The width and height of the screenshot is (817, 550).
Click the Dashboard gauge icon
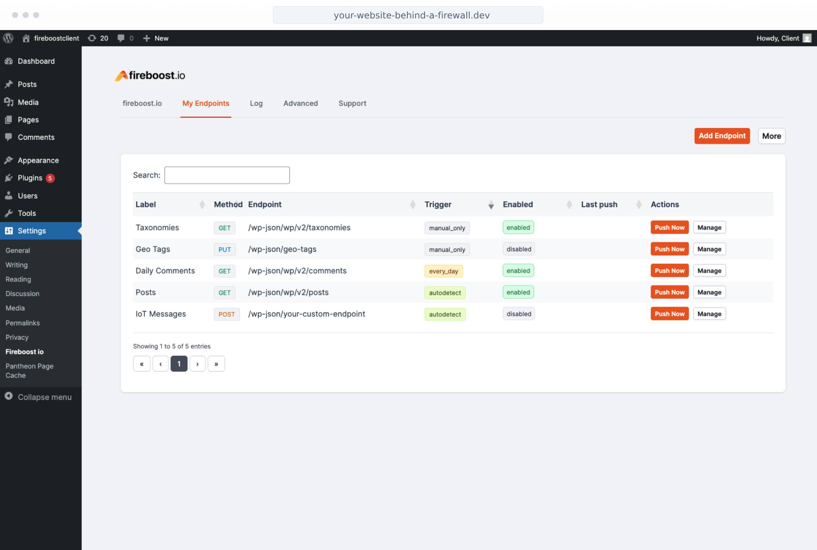[x=9, y=61]
